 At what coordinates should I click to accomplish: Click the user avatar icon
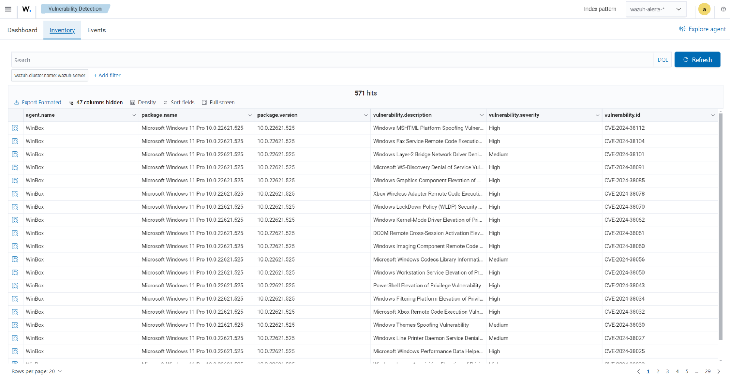(x=704, y=9)
